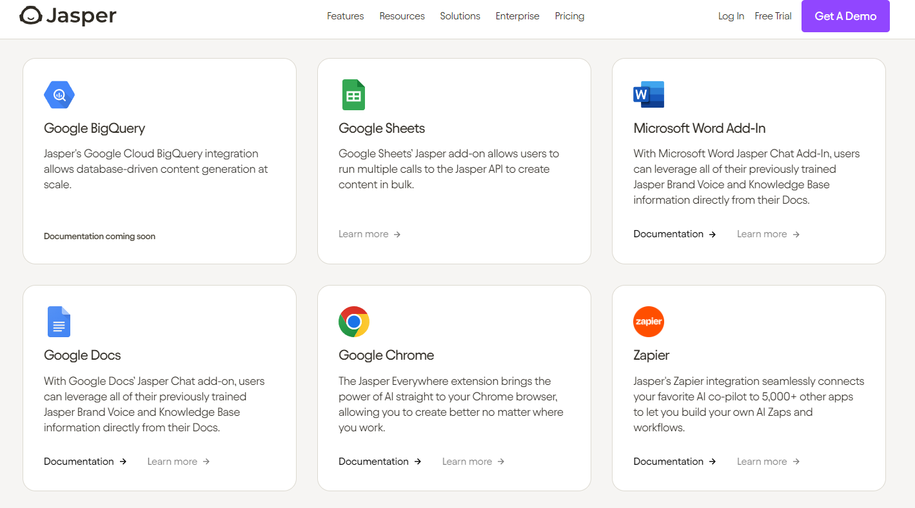Screen dimensions: 915x508
Task: Click the green Google Sheets icon
Action: [353, 95]
